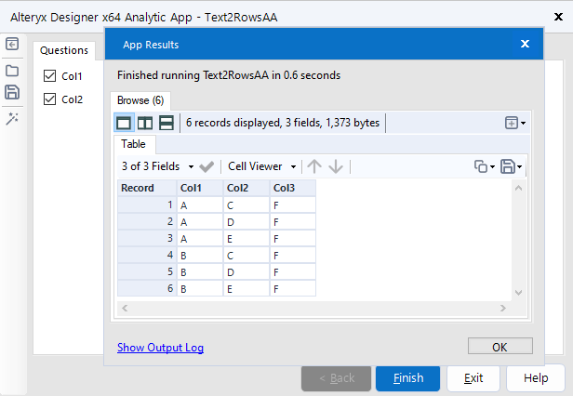Switch to single-pane results view
Image resolution: width=573 pixels, height=396 pixels.
coord(124,123)
